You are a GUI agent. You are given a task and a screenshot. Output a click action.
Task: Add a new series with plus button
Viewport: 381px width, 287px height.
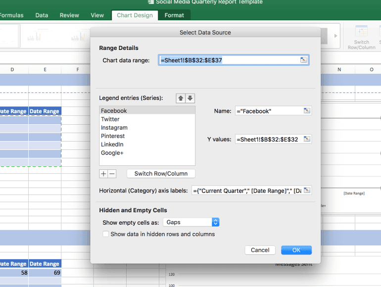click(103, 174)
